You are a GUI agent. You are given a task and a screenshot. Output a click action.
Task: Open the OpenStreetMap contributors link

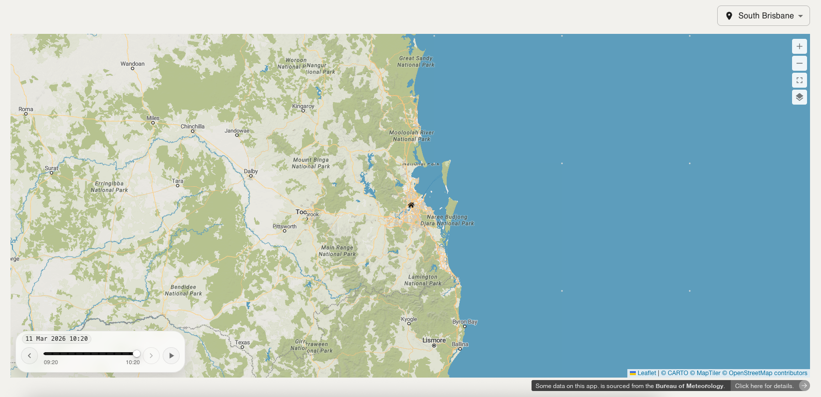click(765, 373)
